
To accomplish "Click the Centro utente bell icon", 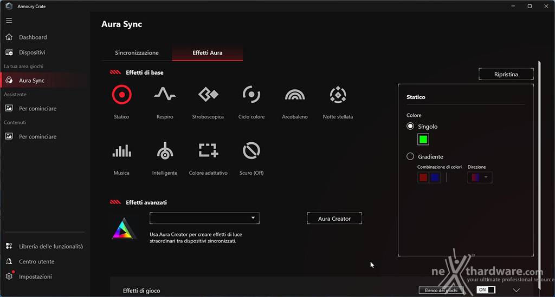I will pyautogui.click(x=9, y=261).
